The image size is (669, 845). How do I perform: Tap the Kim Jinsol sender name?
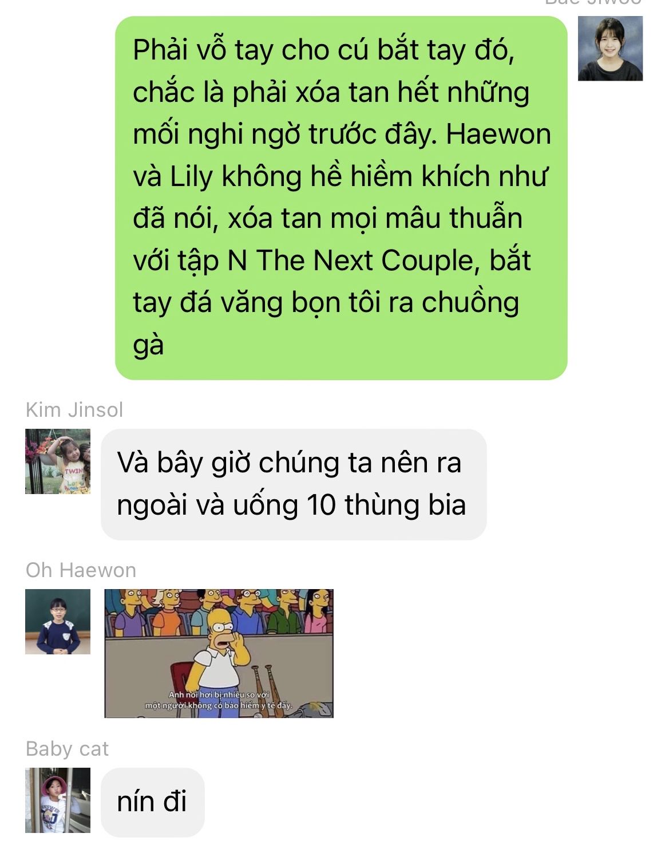pos(74,410)
